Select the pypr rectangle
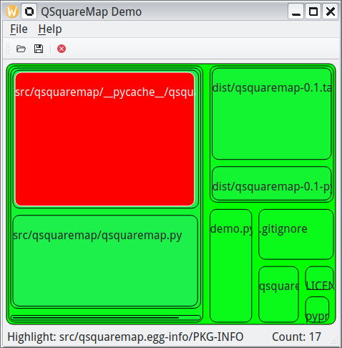Screen dimensions: 342x348 [x=317, y=310]
